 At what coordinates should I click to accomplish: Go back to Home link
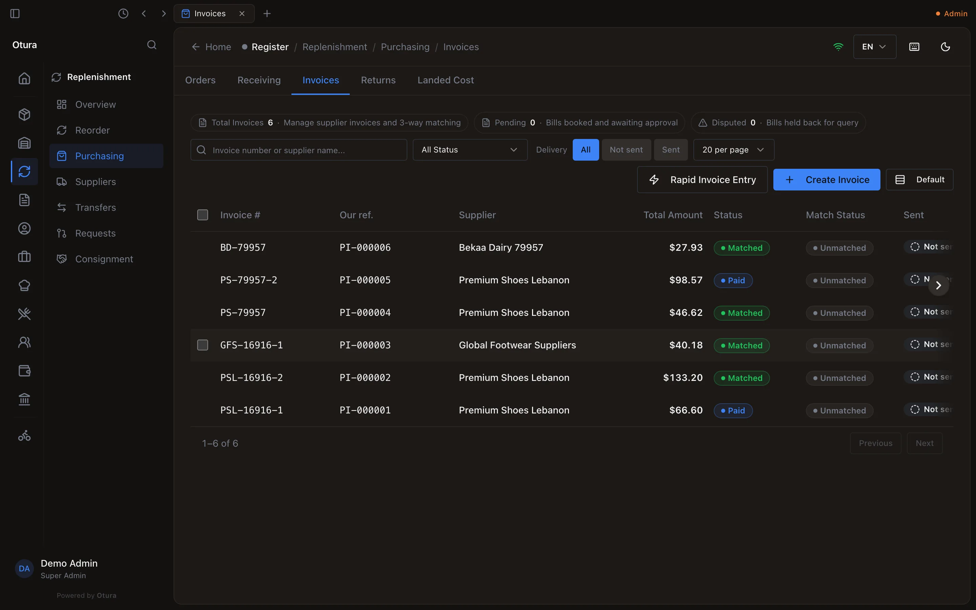pyautogui.click(x=212, y=47)
